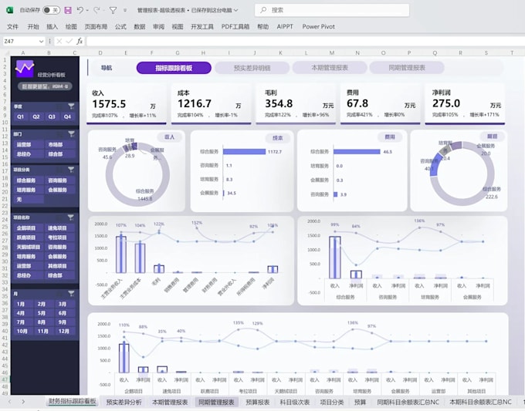Screen dimensions: 525x411
Task: Select Q3 in the quarter slicer
Action: click(52, 116)
